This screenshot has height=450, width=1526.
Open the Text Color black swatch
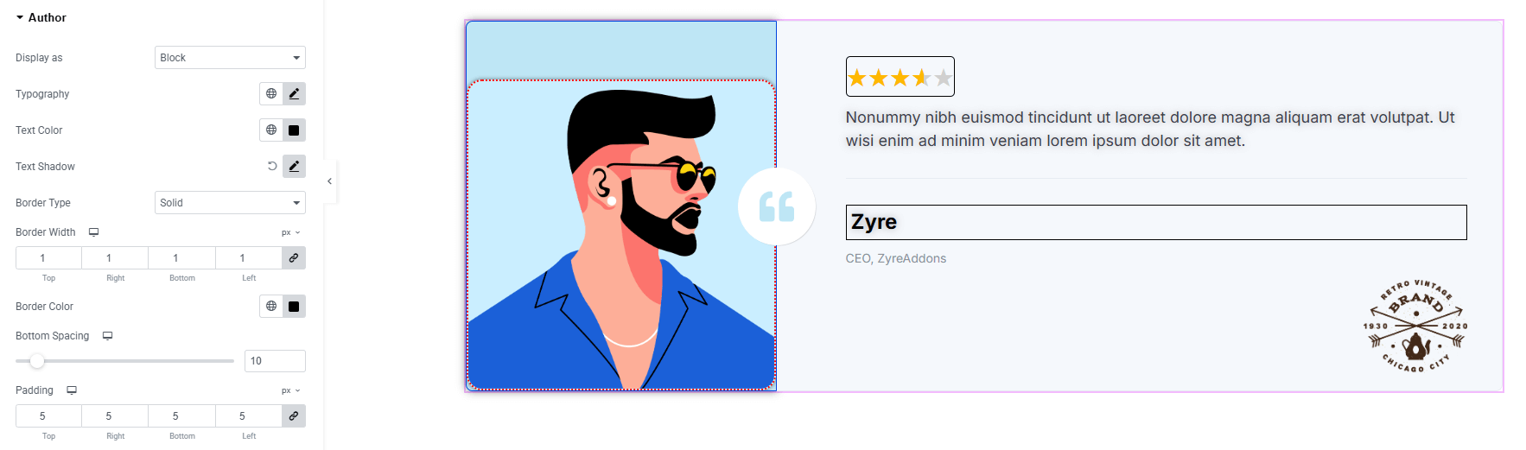coord(294,130)
